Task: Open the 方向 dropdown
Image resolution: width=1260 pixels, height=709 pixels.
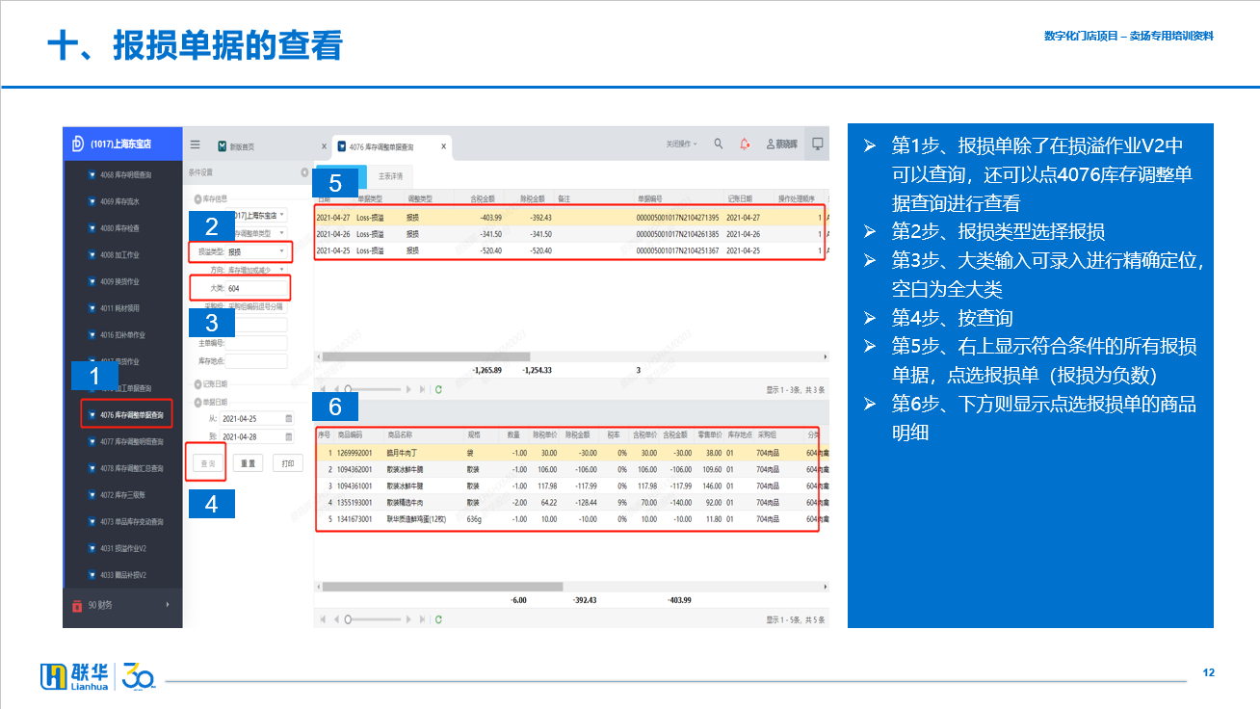Action: 282,270
